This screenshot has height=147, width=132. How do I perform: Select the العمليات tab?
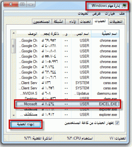[100, 21]
